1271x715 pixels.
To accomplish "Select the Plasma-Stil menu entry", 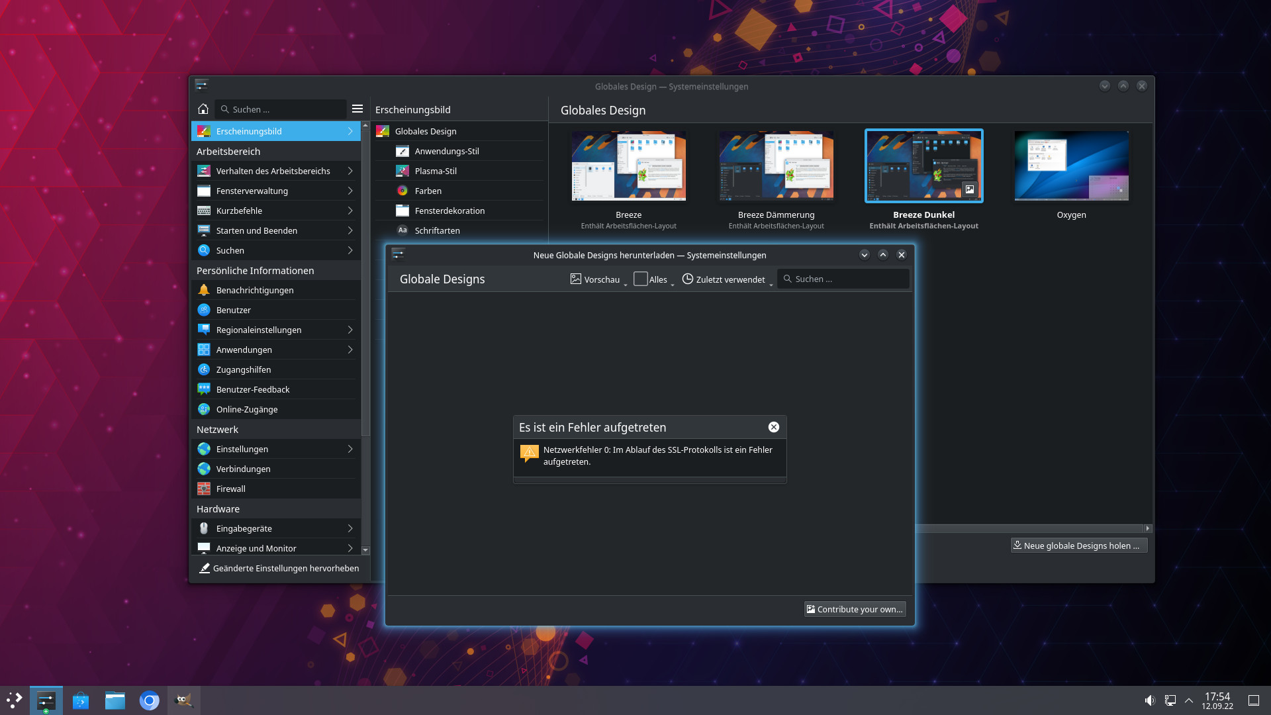I will 436,171.
